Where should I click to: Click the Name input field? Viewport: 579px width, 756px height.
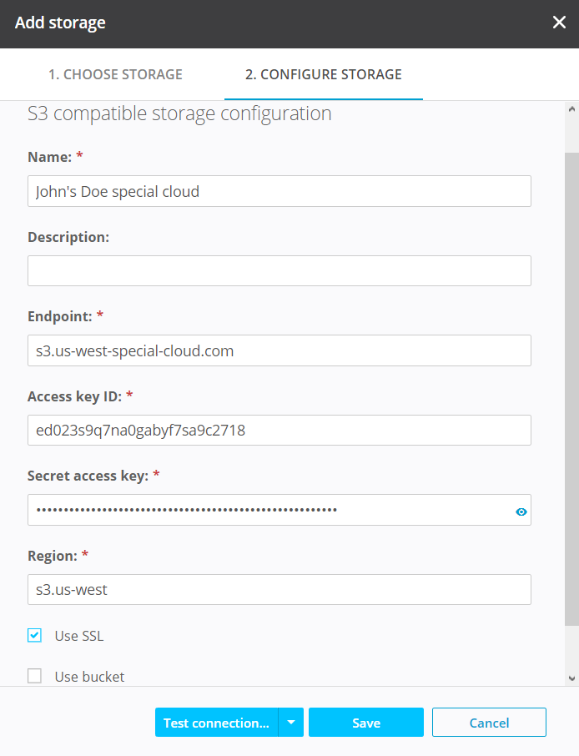[279, 191]
